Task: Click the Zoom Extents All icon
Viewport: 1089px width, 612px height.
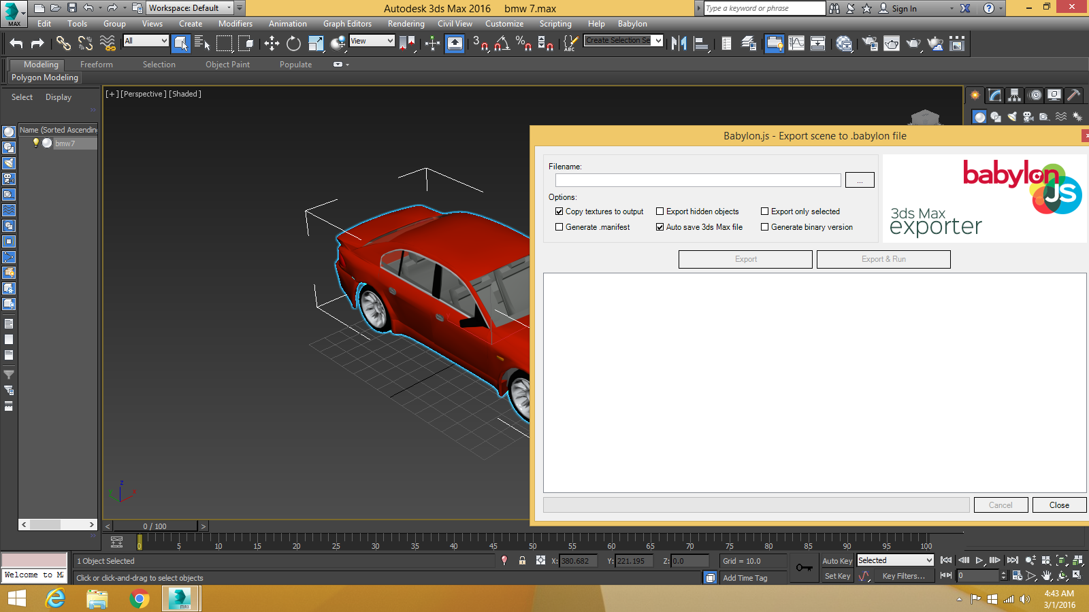Action: coord(1077,560)
